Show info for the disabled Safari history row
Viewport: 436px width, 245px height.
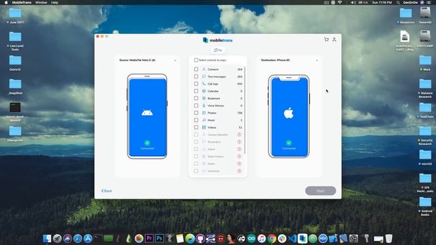tap(239, 157)
